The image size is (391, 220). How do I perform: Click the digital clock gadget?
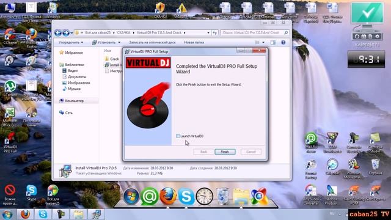[366, 59]
